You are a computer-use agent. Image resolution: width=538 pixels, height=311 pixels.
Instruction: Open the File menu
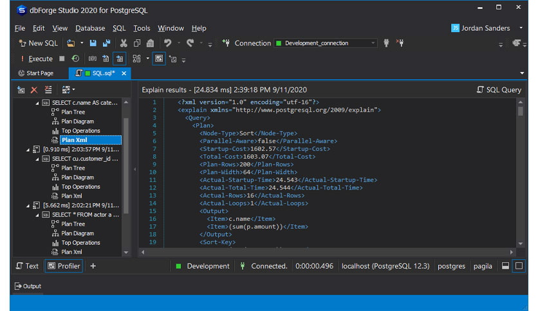click(x=20, y=28)
